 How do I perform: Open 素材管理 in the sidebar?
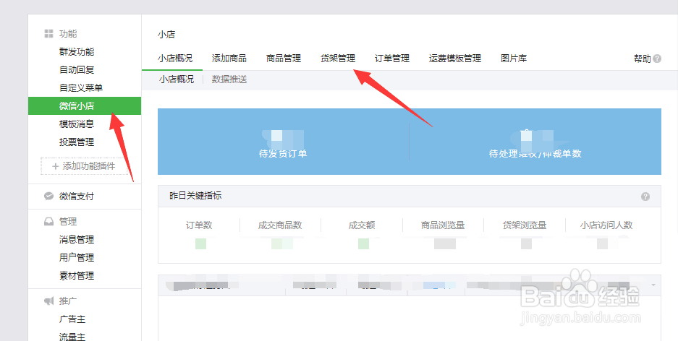tap(77, 276)
